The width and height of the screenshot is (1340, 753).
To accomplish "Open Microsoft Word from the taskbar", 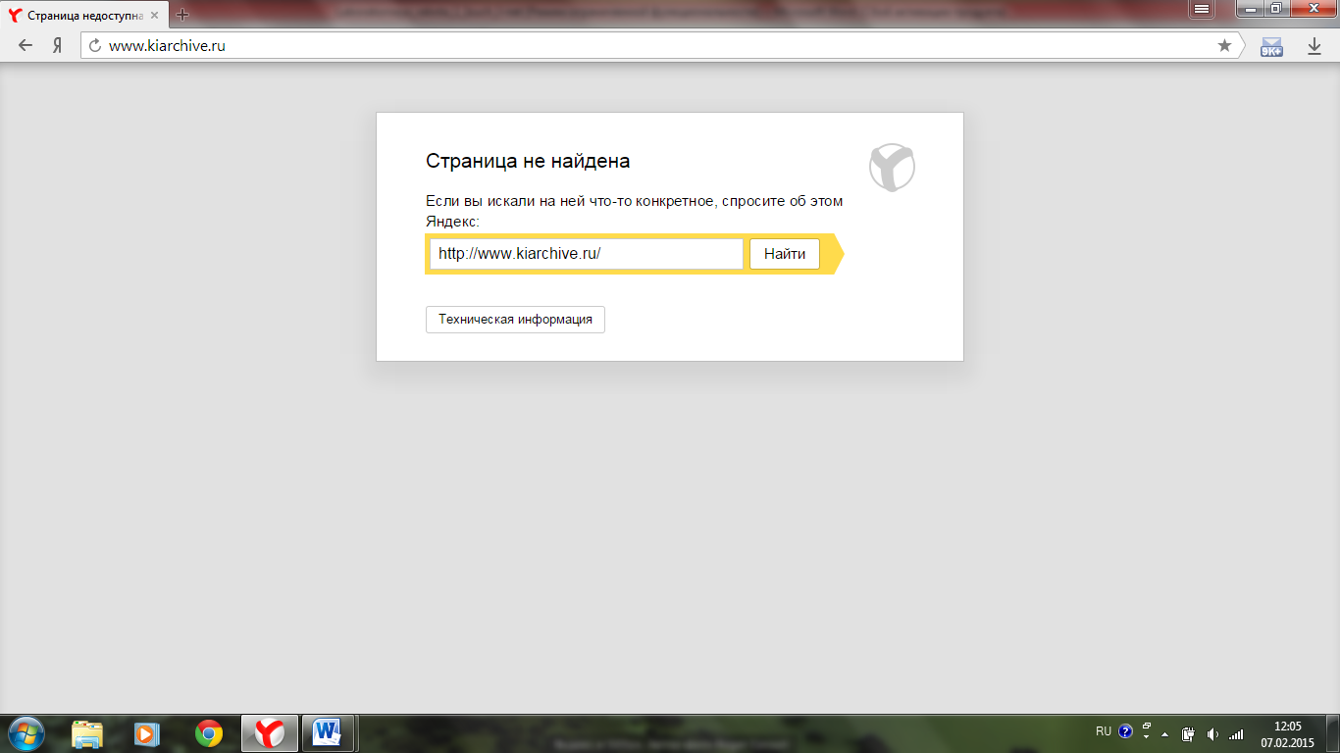I will [328, 733].
